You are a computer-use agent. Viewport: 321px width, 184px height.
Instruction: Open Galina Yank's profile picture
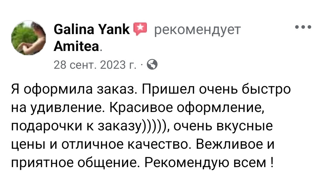coord(29,38)
